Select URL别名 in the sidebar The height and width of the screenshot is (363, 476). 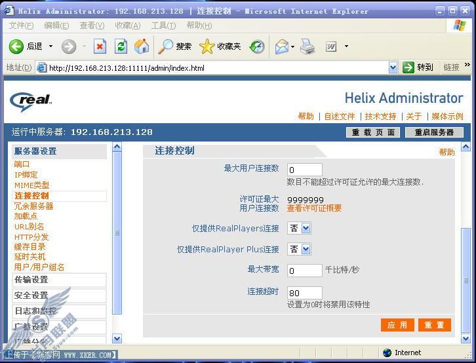29,227
